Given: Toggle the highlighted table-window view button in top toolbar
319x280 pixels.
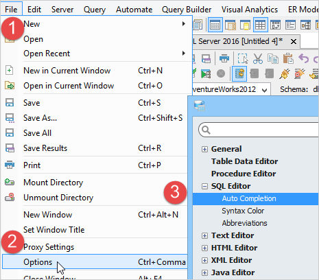Looking at the screenshot, I should coord(215,25).
